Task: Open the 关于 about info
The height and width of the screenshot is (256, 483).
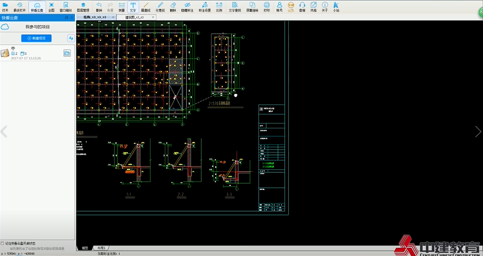Action: click(325, 7)
